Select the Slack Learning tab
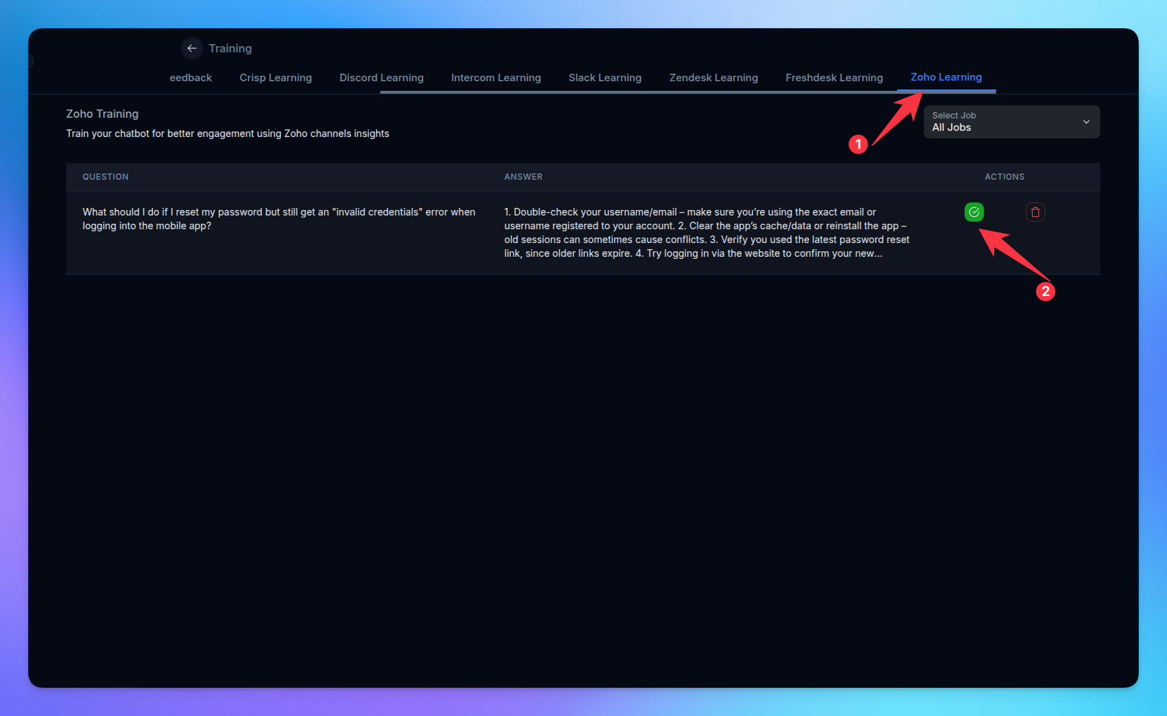 604,78
